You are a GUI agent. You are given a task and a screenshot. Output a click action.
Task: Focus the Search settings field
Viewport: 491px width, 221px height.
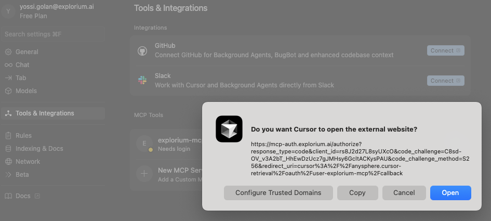(52, 34)
